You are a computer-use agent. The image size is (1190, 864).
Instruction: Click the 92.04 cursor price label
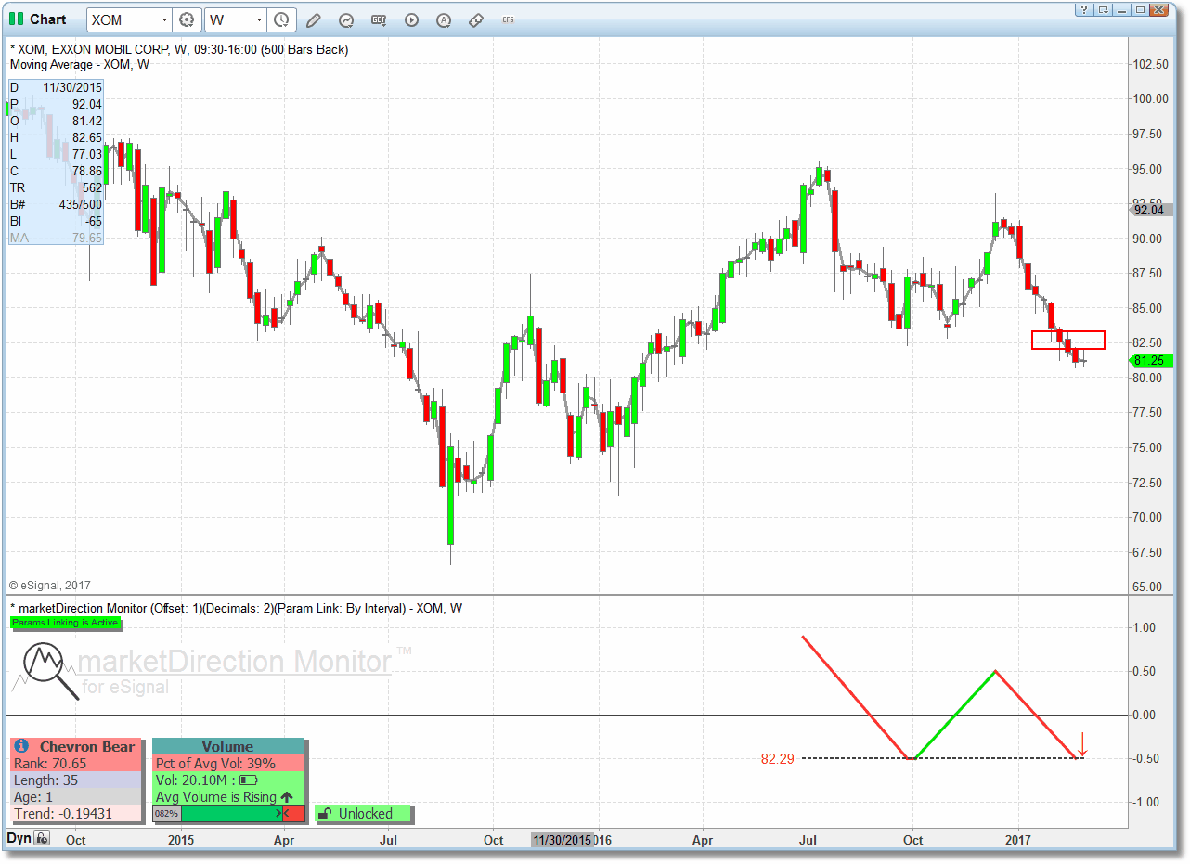[1151, 211]
